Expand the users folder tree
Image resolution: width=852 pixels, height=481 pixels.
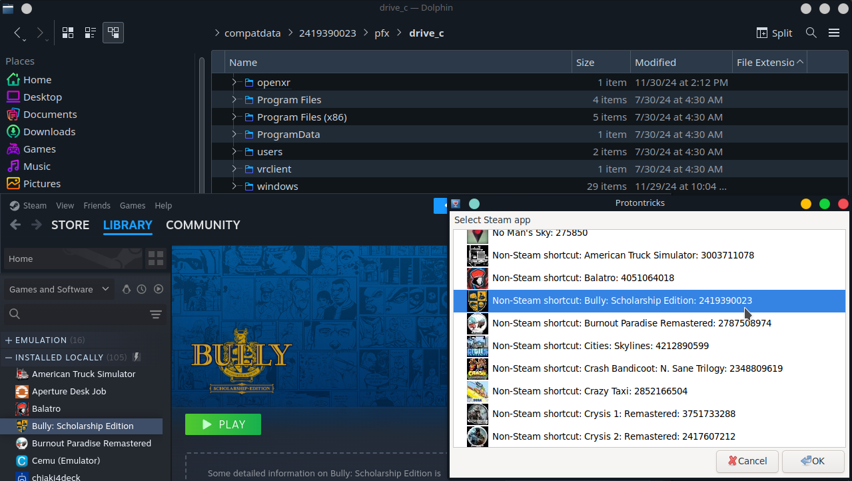234,151
